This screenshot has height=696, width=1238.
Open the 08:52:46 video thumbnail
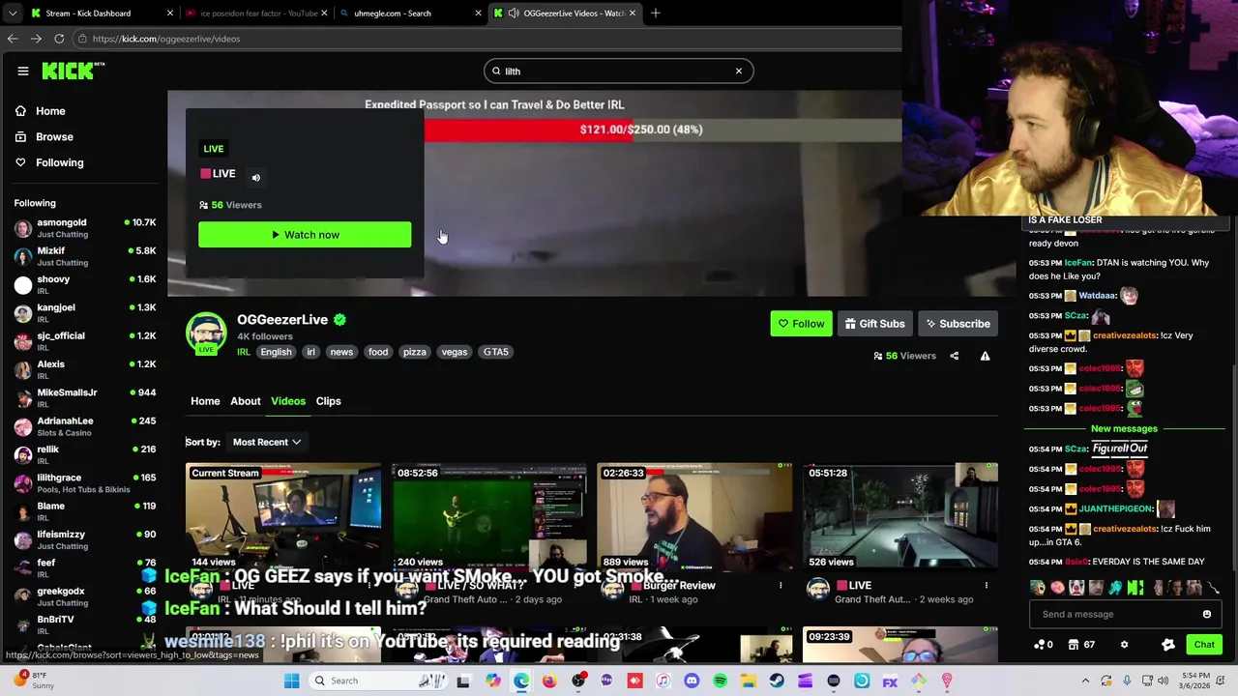pos(489,517)
